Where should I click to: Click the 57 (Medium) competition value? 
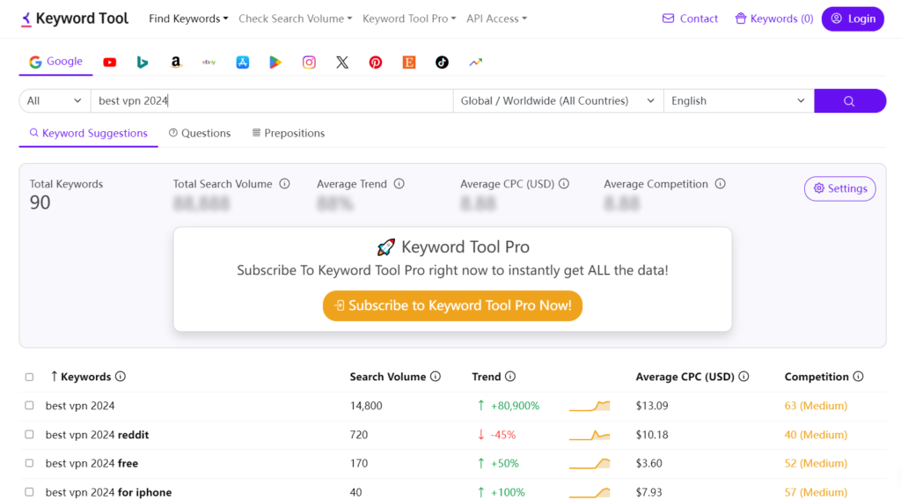point(816,493)
